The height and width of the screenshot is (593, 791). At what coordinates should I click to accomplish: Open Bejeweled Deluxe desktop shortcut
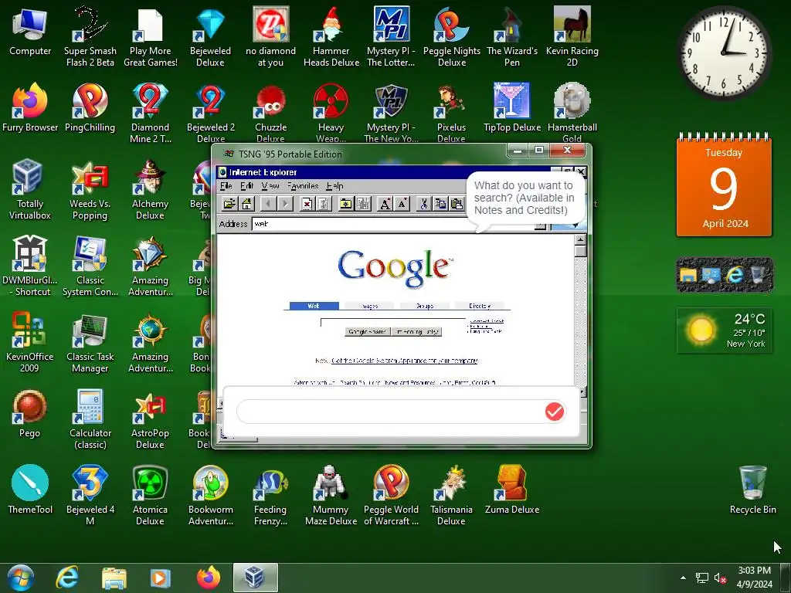pyautogui.click(x=210, y=37)
